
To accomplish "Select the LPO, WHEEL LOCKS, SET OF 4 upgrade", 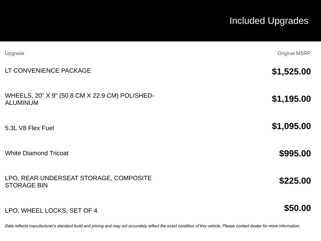I will click(x=51, y=211).
